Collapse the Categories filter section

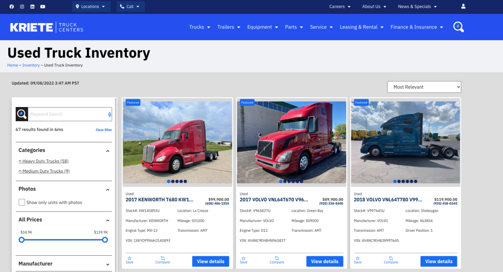click(108, 151)
